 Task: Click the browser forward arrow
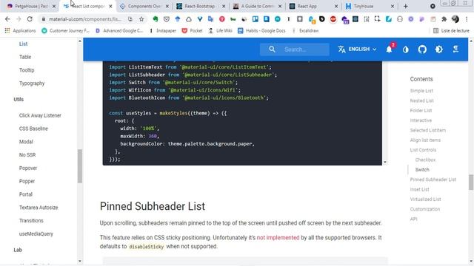point(19,19)
